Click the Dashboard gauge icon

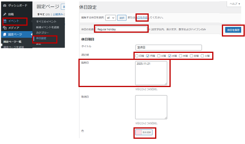tap(5, 6)
